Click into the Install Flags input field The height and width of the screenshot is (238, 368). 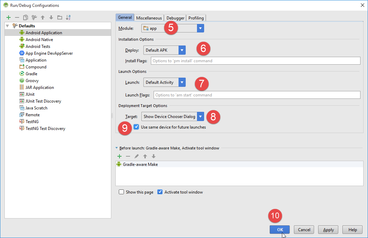pos(255,61)
